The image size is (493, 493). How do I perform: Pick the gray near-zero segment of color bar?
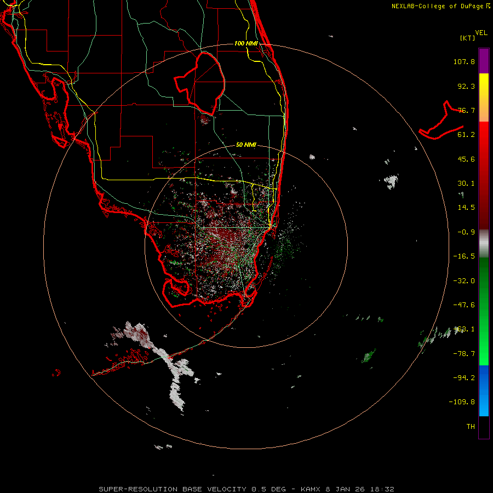coord(484,244)
